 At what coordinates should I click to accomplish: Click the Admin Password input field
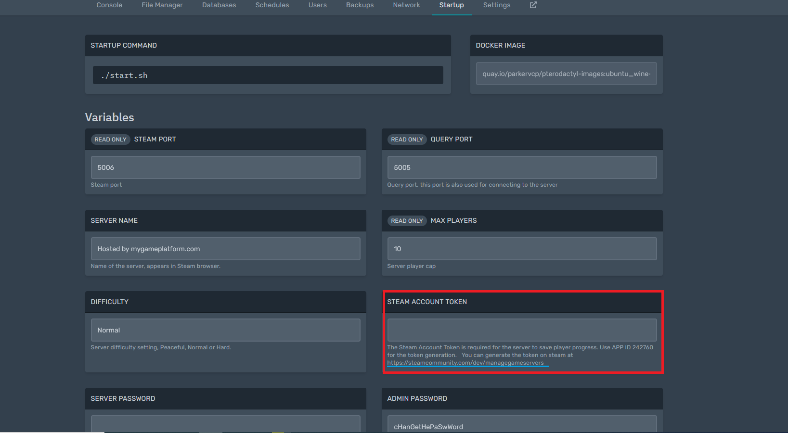522,424
